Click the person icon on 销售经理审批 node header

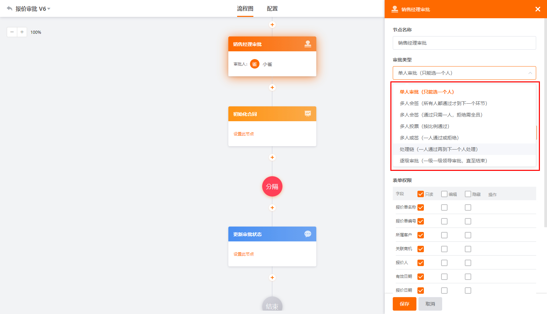click(x=307, y=44)
